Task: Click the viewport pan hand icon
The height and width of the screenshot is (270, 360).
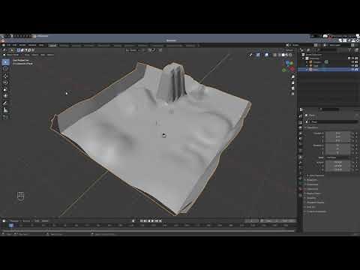Action: pyautogui.click(x=293, y=82)
